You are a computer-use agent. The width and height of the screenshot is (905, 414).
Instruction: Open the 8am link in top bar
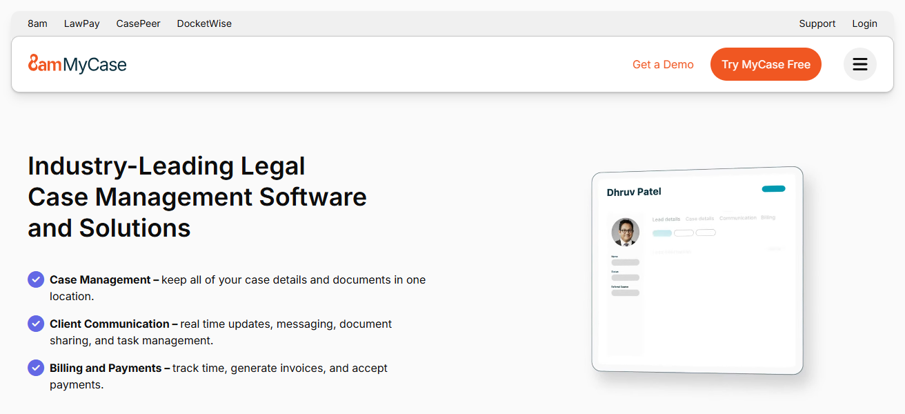[x=37, y=23]
